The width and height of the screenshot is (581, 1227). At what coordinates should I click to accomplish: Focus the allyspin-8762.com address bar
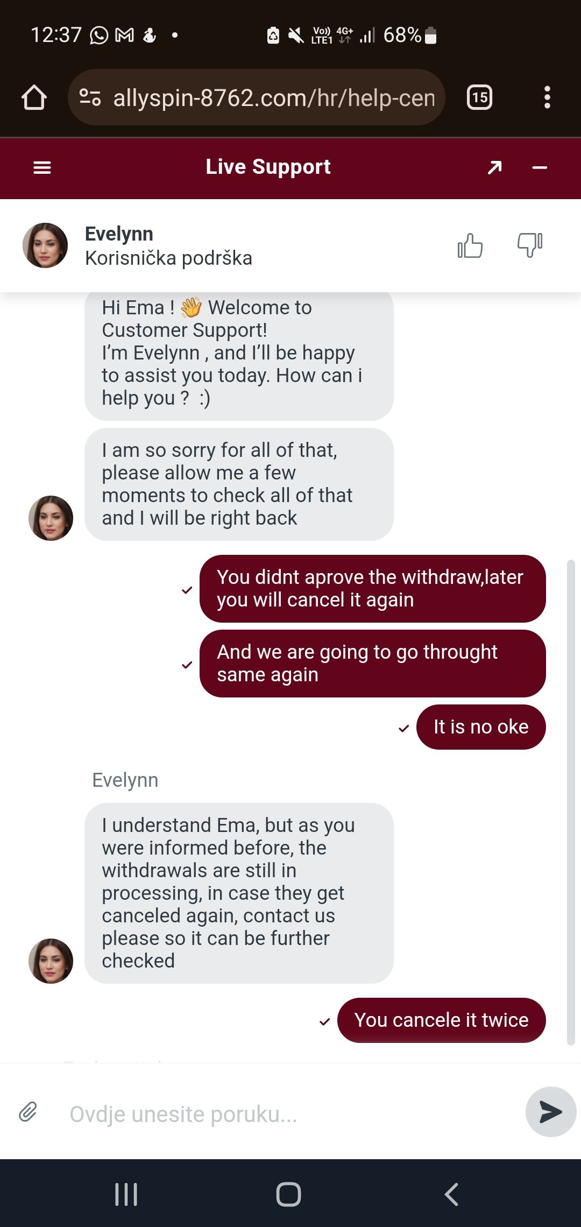(273, 98)
